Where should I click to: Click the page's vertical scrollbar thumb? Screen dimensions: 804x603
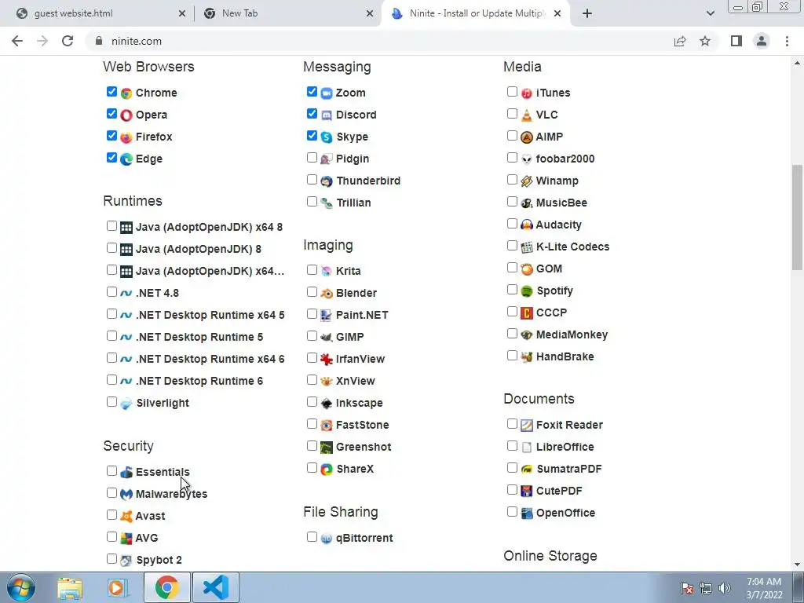(x=797, y=217)
